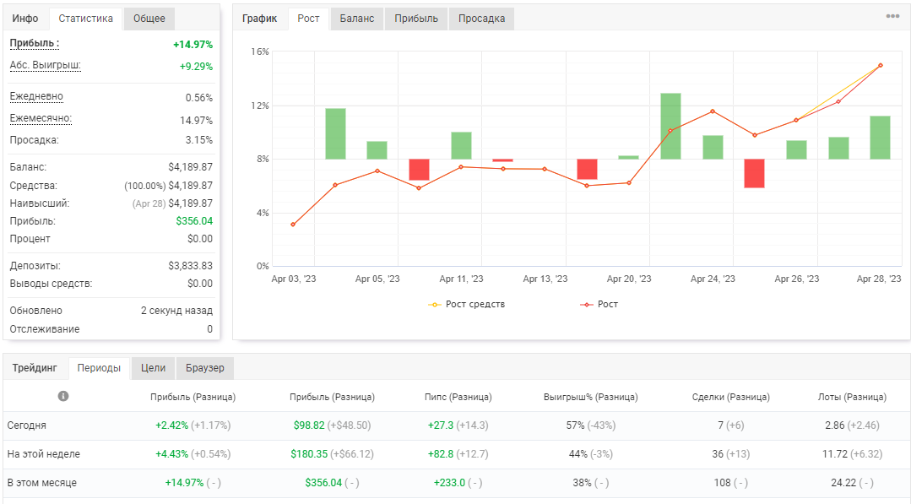911x504 pixels.
Task: Switch to the Цели tab
Action: coord(154,368)
